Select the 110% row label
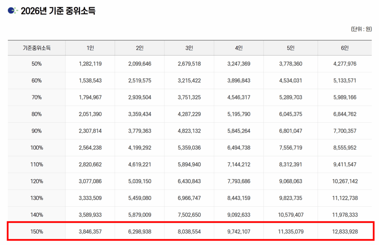379x245 pixels. coord(37,164)
